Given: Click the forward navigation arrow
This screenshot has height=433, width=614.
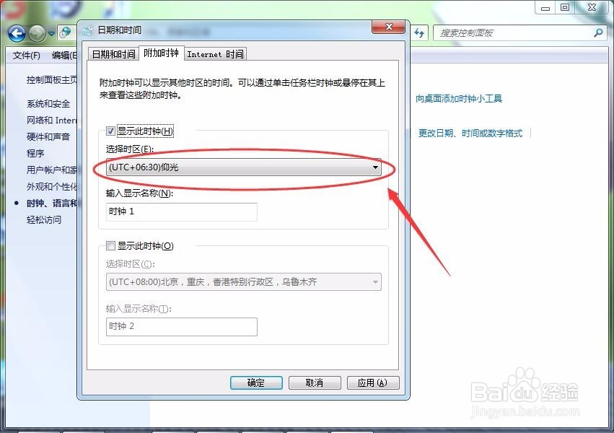Looking at the screenshot, I should coord(36,32).
